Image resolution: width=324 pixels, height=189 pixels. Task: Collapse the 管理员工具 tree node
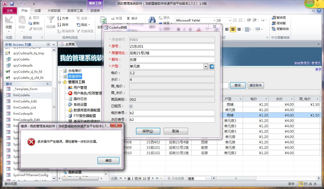60,82
